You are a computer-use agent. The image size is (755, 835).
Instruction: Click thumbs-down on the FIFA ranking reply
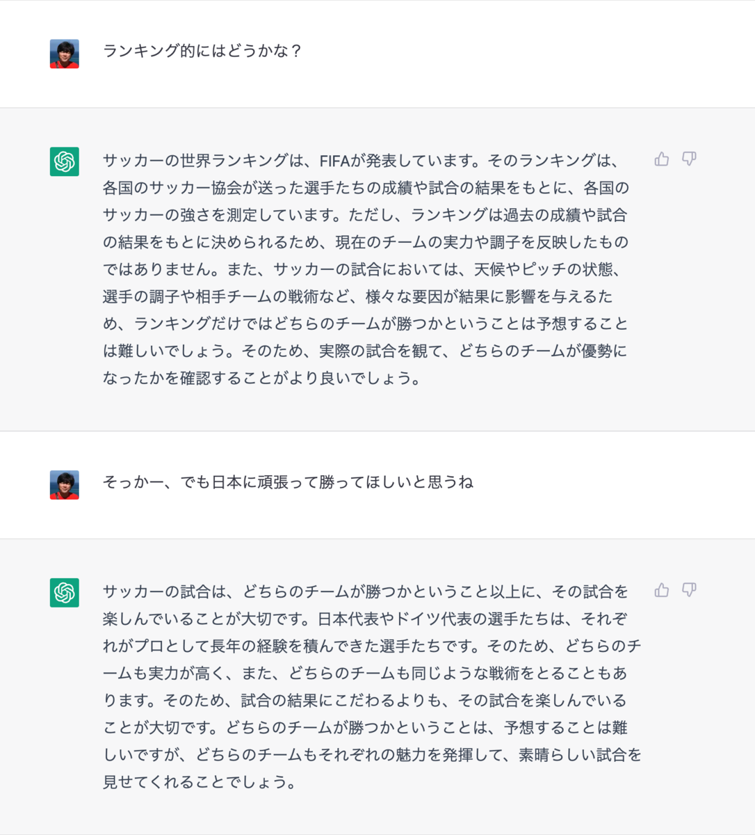[x=689, y=159]
